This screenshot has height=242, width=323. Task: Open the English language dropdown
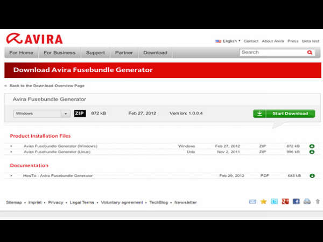231,41
